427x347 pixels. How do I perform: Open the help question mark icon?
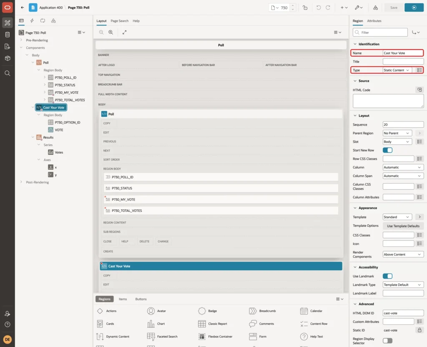(x=8, y=324)
